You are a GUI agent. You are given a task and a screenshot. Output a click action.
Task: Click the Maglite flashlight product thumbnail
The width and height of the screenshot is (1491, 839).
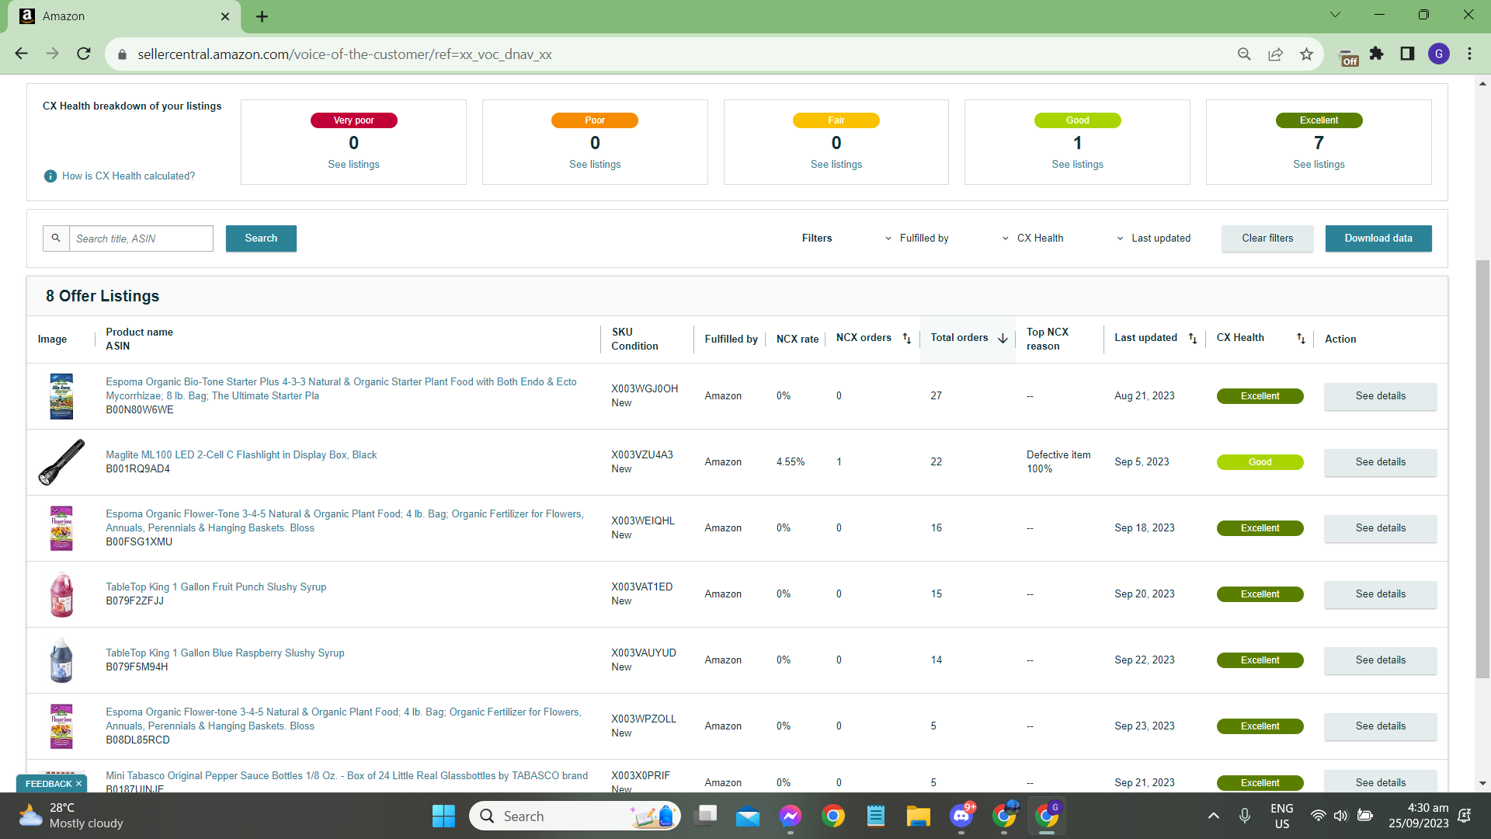(x=61, y=462)
